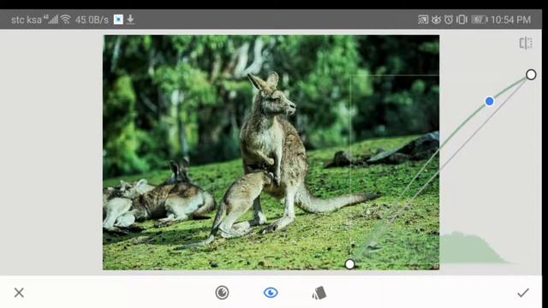Apply the curves edit with the checkmark
Screen dimensions: 548x308
523,293
